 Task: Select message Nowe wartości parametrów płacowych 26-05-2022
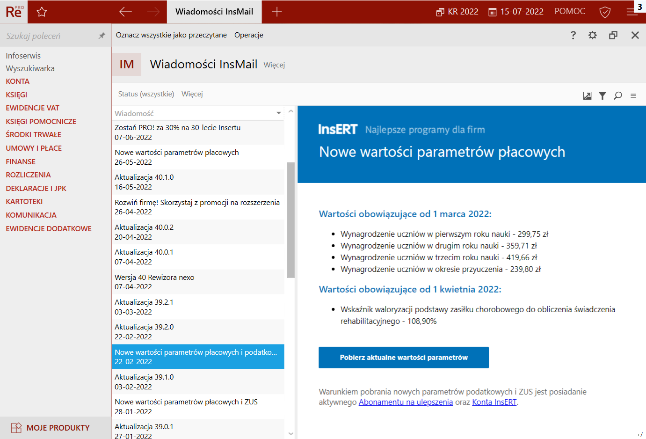point(198,157)
